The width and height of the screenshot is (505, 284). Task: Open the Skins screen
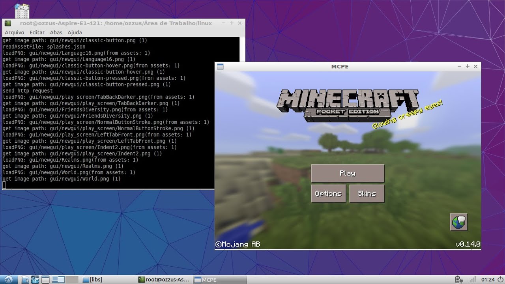[x=367, y=194]
